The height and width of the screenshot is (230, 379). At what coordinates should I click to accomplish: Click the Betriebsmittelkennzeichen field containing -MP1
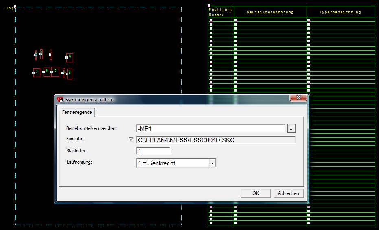click(210, 129)
